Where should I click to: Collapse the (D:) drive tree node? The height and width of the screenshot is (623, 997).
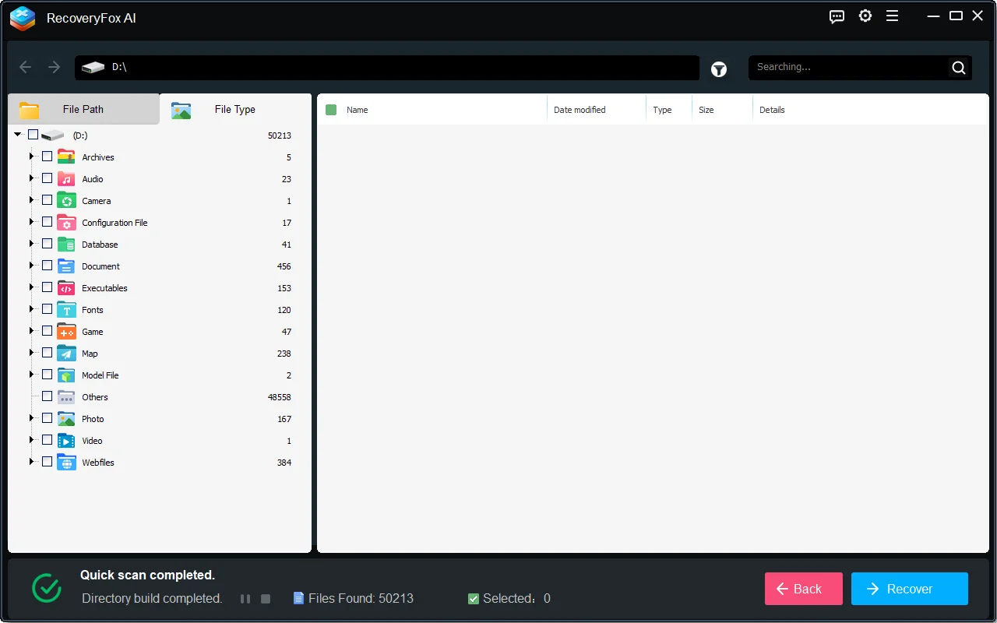(x=17, y=134)
